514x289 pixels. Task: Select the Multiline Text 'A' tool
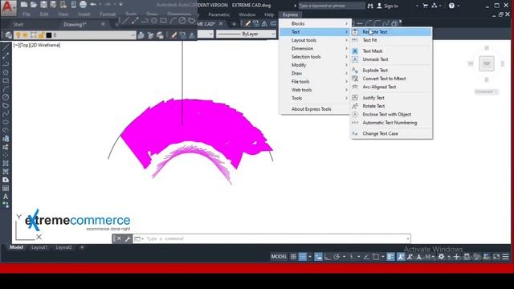(x=6, y=197)
